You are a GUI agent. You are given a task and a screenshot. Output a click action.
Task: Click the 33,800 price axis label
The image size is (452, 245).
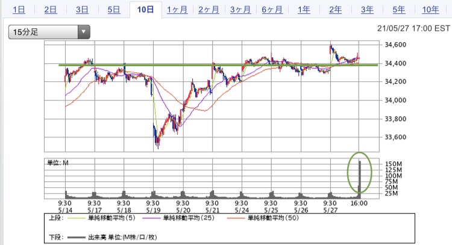pos(395,119)
